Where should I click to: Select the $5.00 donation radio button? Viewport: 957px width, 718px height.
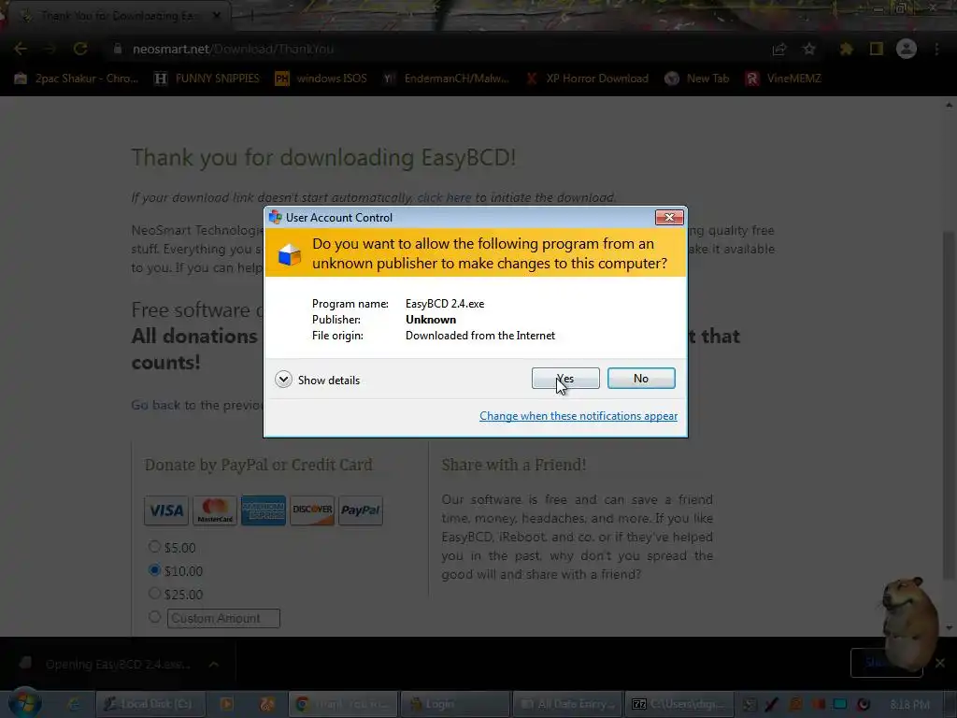pos(154,546)
